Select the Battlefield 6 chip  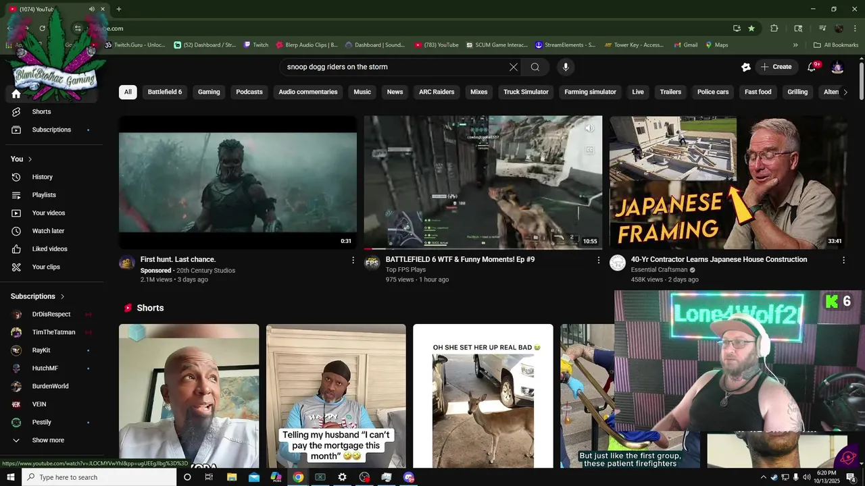coord(165,92)
